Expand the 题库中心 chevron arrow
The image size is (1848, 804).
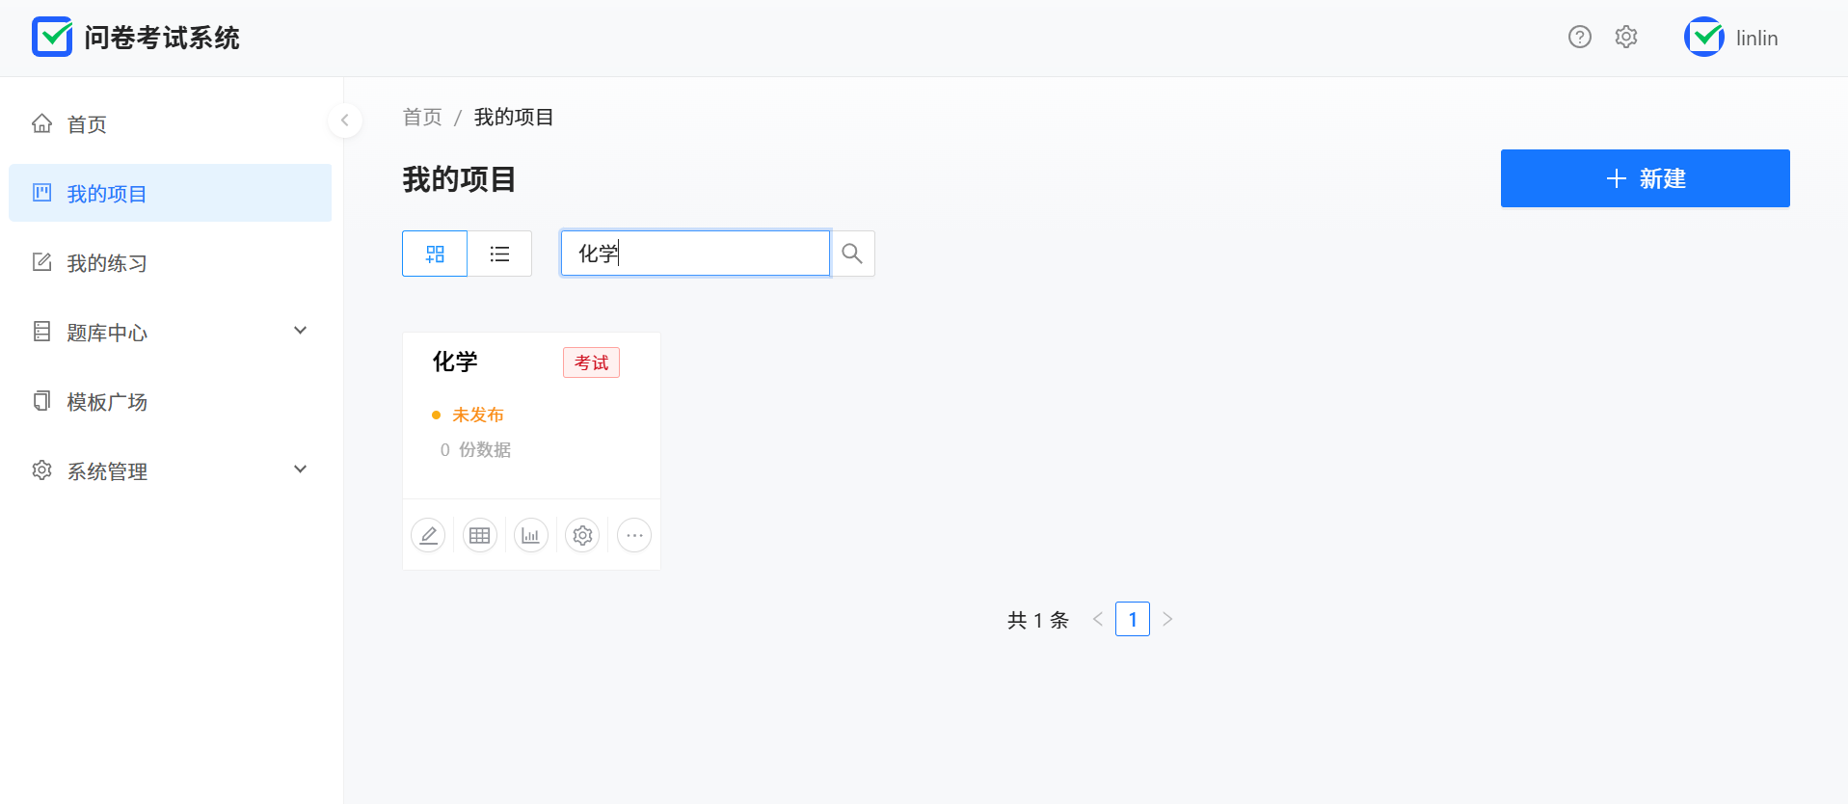300,331
